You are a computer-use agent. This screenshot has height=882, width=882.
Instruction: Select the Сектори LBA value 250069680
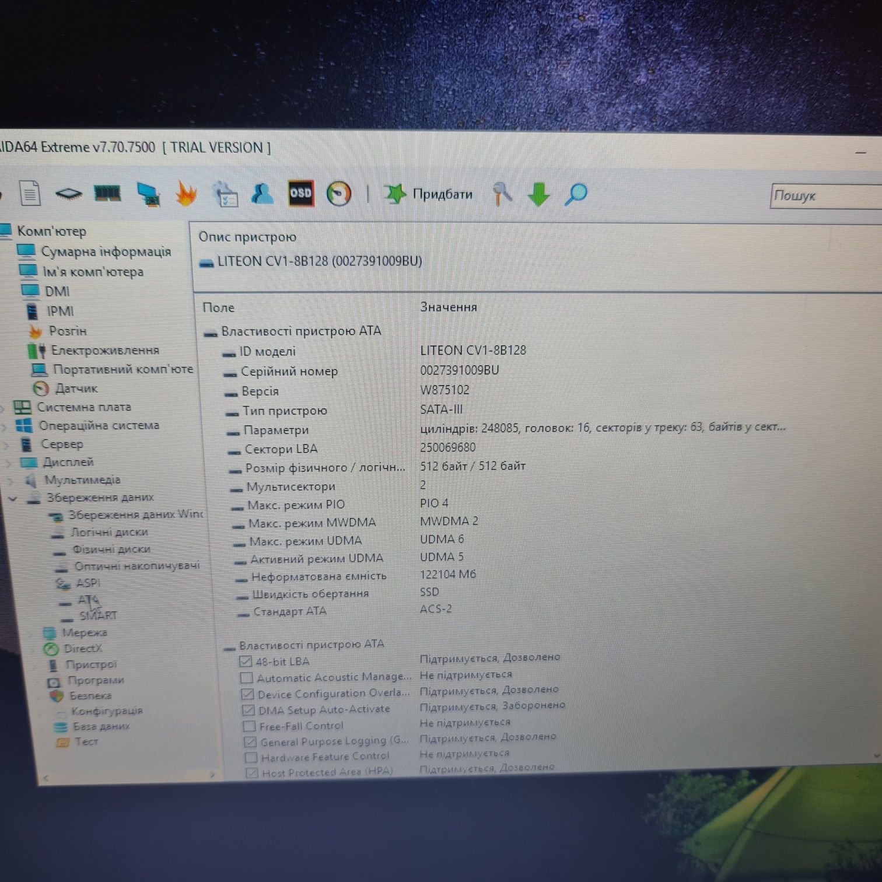click(x=447, y=447)
